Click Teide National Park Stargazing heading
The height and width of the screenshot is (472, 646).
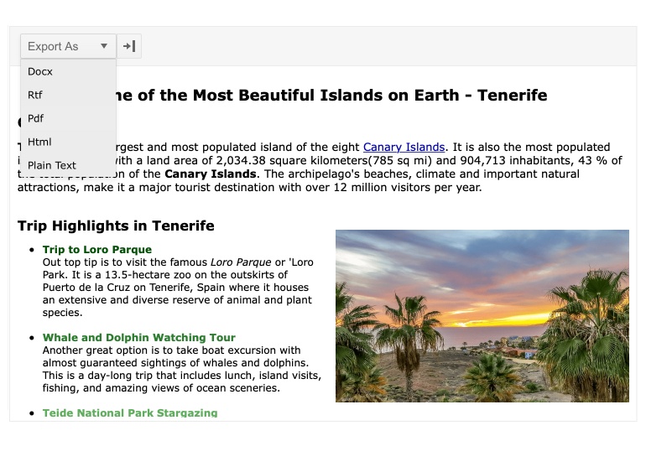[130, 412]
